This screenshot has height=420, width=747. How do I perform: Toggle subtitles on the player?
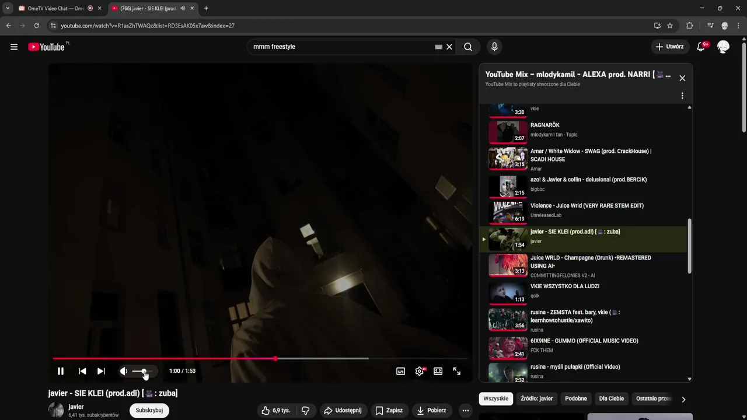click(x=401, y=371)
